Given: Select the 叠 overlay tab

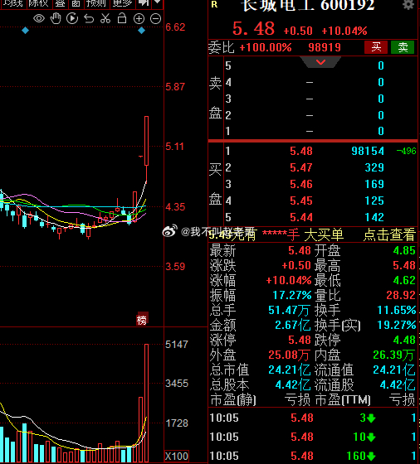Looking at the screenshot, I should point(60,3).
